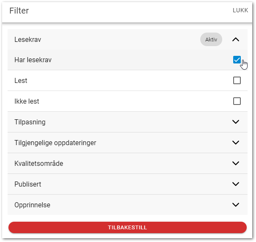Image resolution: width=256 pixels, height=242 pixels.
Task: Tick the Ikke lest checkbox
Action: (x=237, y=101)
